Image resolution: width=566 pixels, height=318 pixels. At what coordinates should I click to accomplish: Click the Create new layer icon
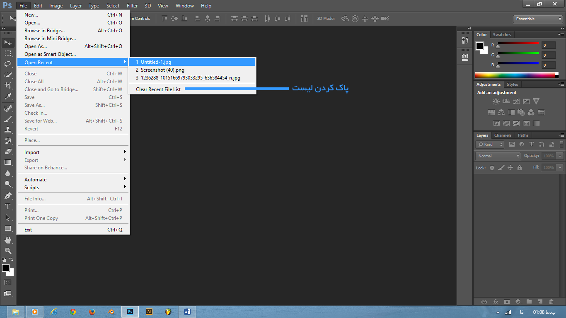540,302
